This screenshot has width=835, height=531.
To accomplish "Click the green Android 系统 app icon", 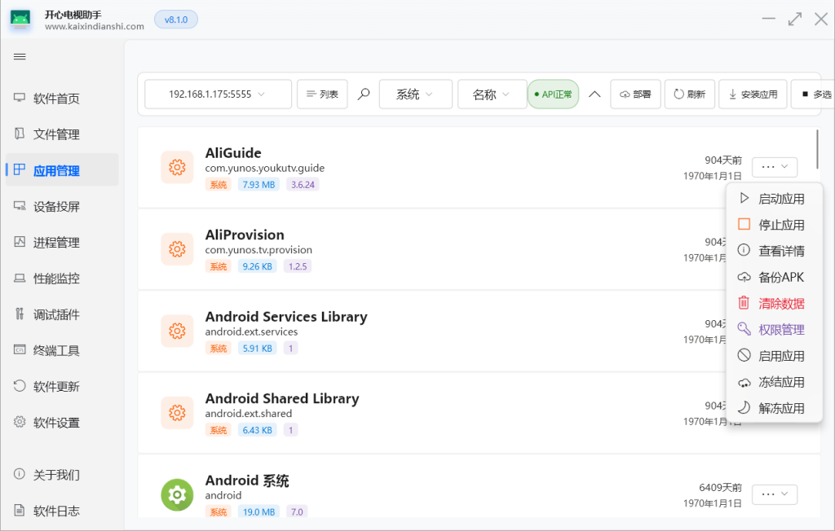I will [x=177, y=494].
